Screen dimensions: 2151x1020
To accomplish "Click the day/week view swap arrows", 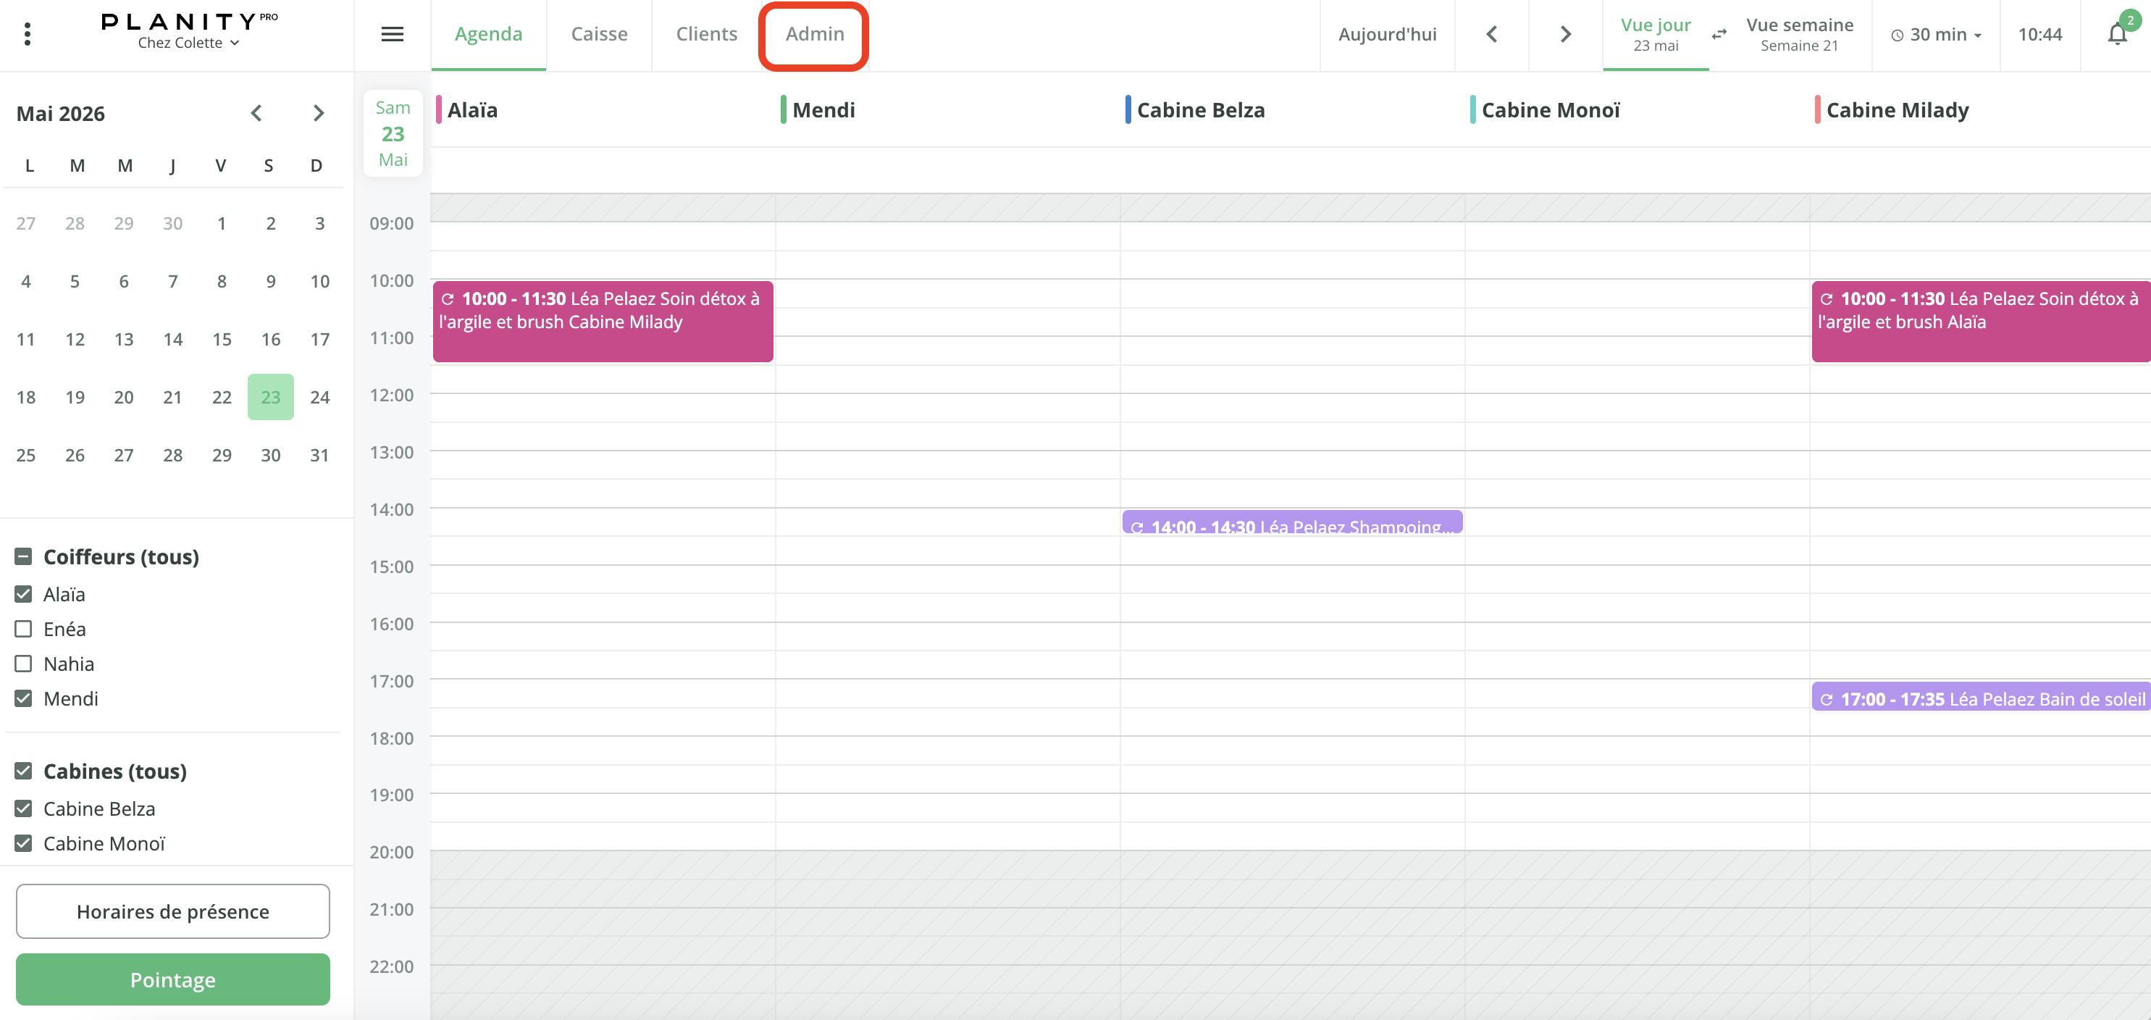I will 1719,34.
